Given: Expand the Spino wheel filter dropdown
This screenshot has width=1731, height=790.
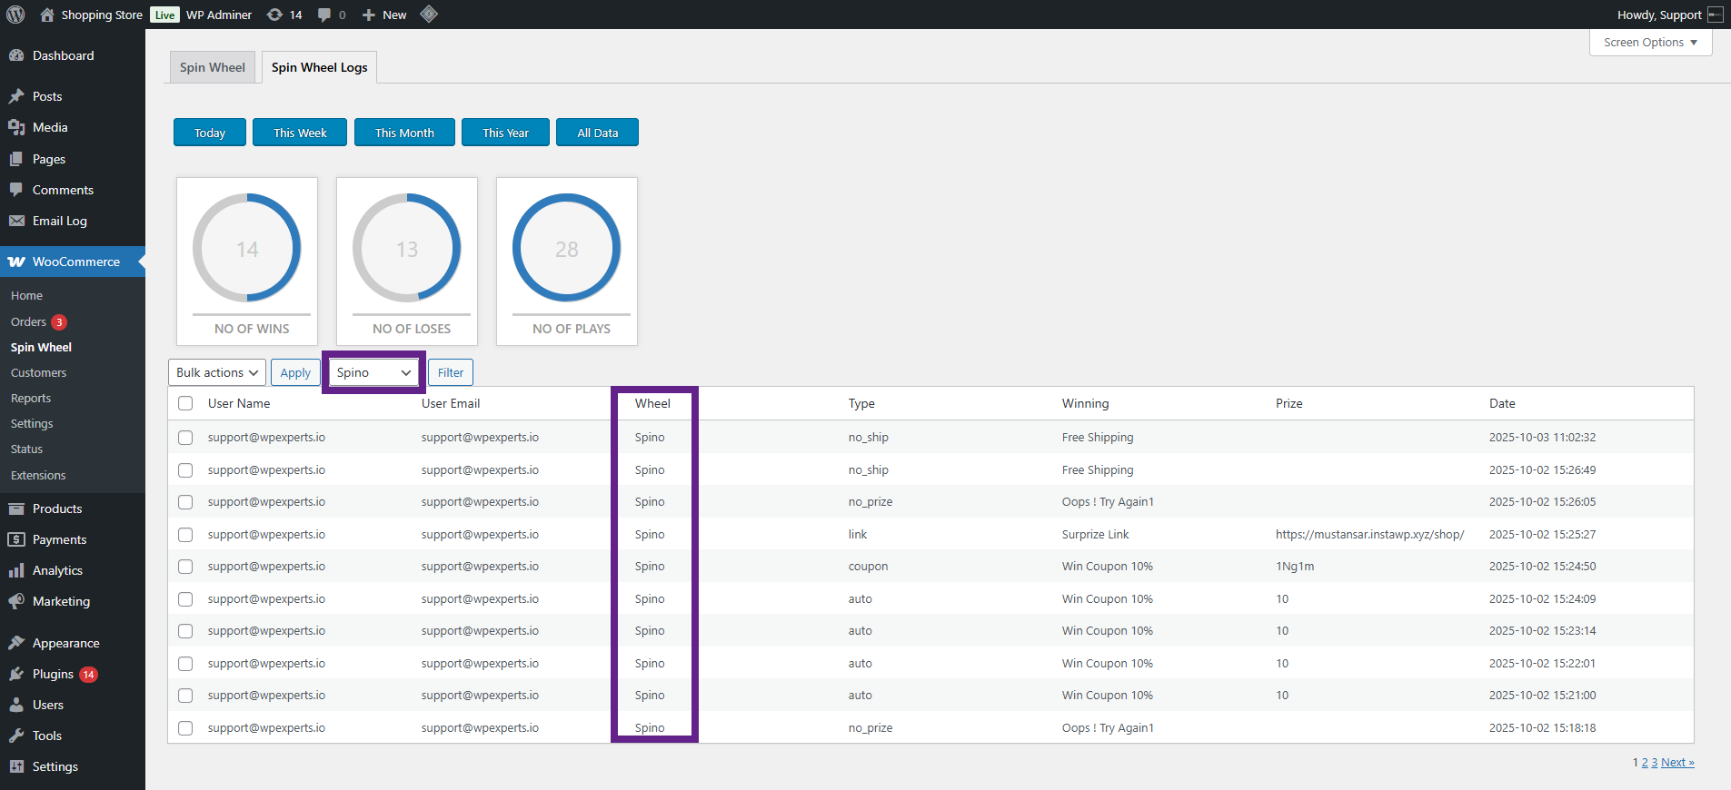Looking at the screenshot, I should 373,372.
